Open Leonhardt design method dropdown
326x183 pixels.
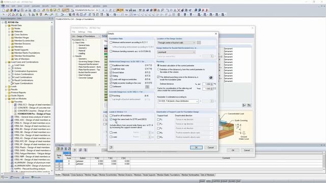[176, 52]
